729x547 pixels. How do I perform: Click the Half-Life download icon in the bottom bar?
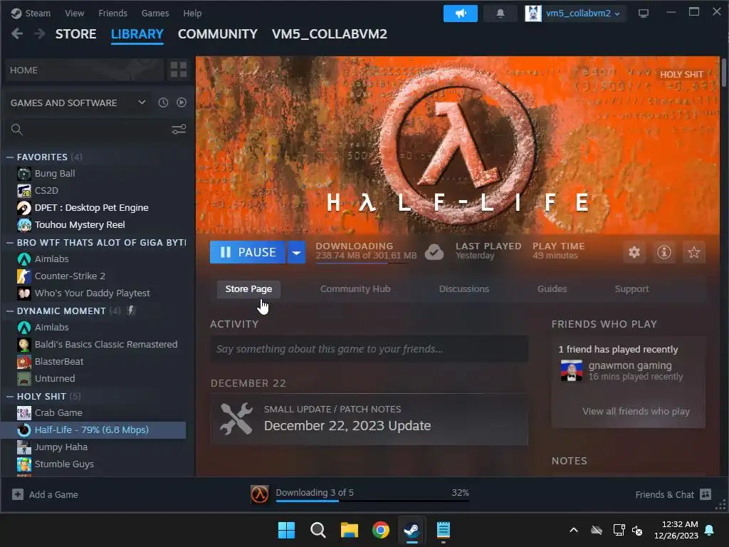pyautogui.click(x=259, y=494)
